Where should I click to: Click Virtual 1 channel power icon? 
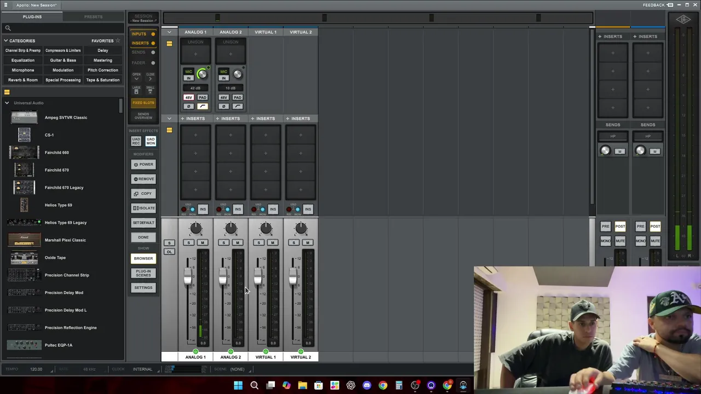point(266,351)
